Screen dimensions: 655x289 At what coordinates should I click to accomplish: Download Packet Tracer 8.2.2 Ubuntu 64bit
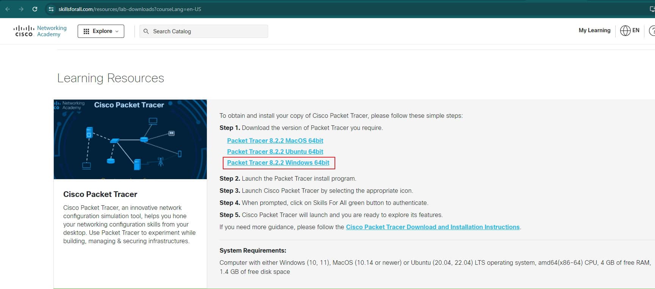click(x=275, y=152)
